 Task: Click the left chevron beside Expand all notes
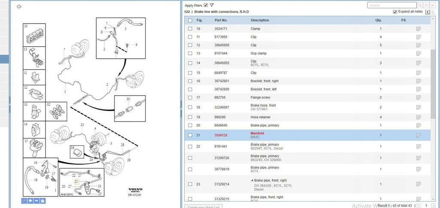(x=428, y=12)
